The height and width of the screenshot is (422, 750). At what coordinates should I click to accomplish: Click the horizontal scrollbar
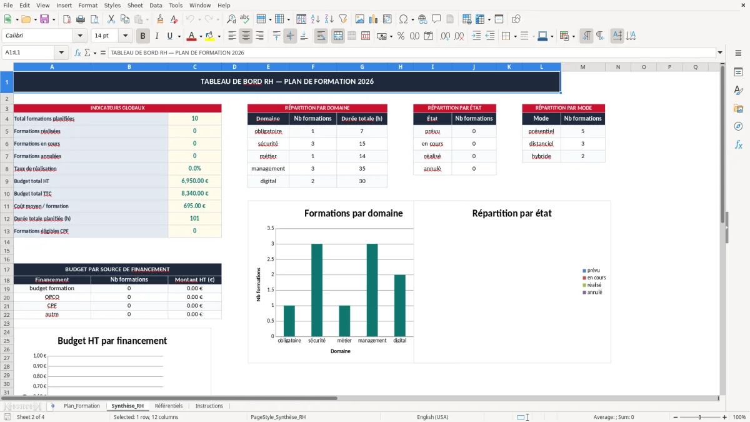[x=169, y=398]
